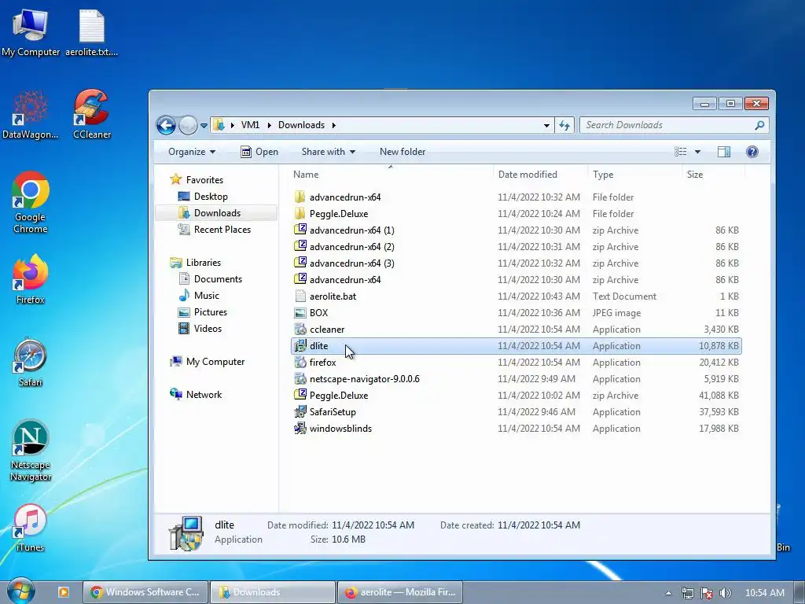Select Favorites in navigation pane

[x=204, y=180]
